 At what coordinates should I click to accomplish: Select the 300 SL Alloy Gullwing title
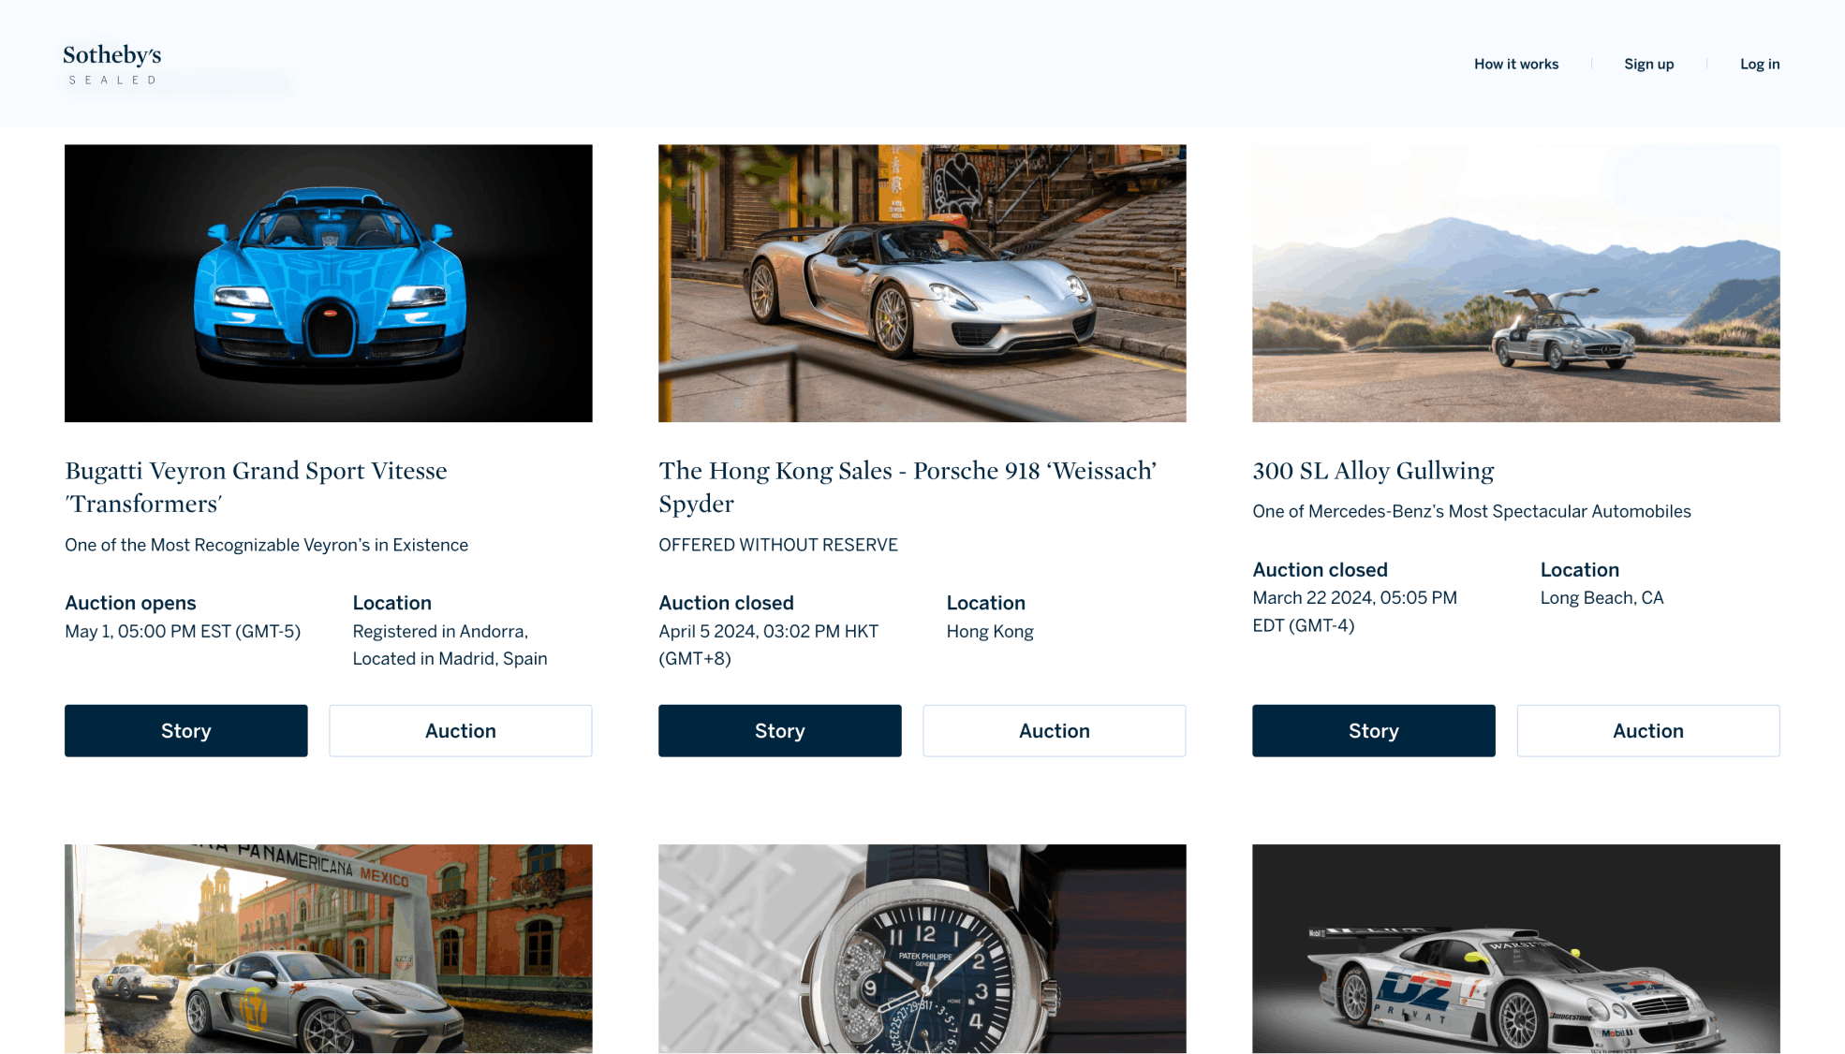click(1373, 471)
